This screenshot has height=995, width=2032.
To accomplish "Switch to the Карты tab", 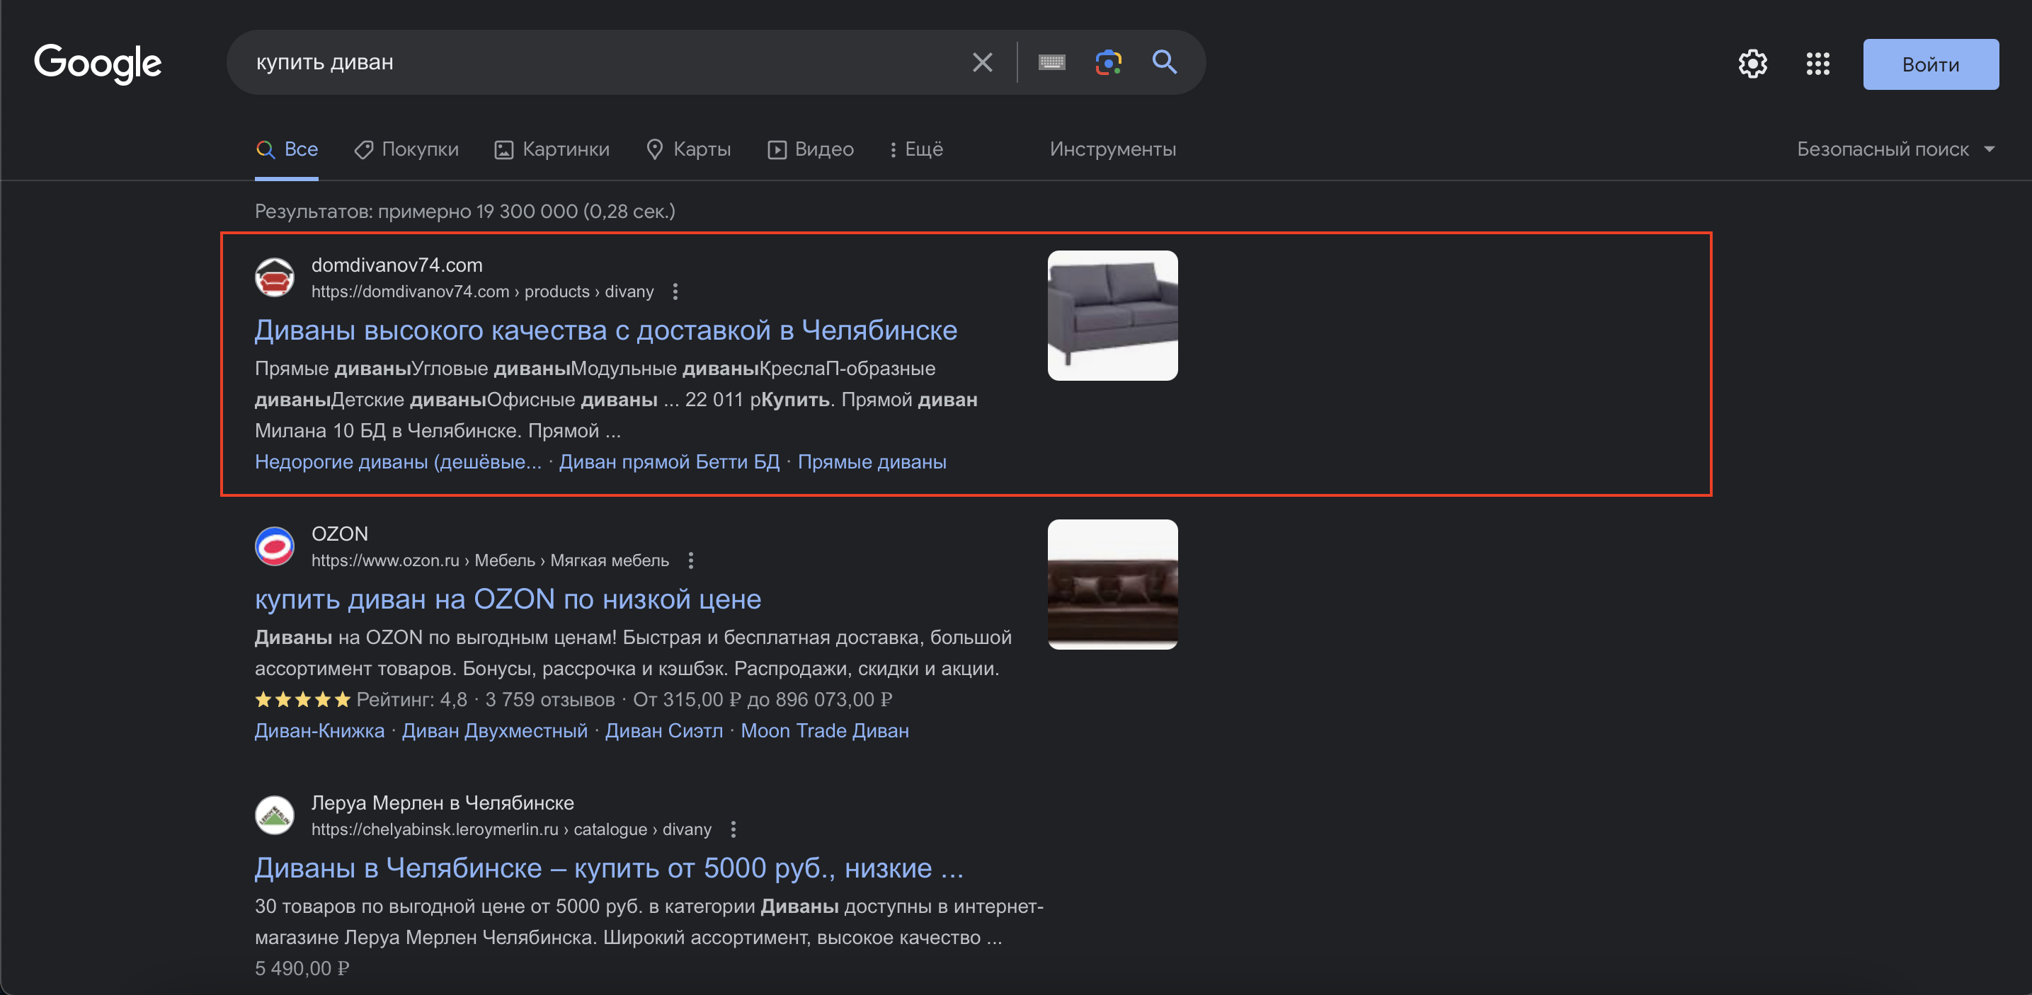I will click(689, 149).
